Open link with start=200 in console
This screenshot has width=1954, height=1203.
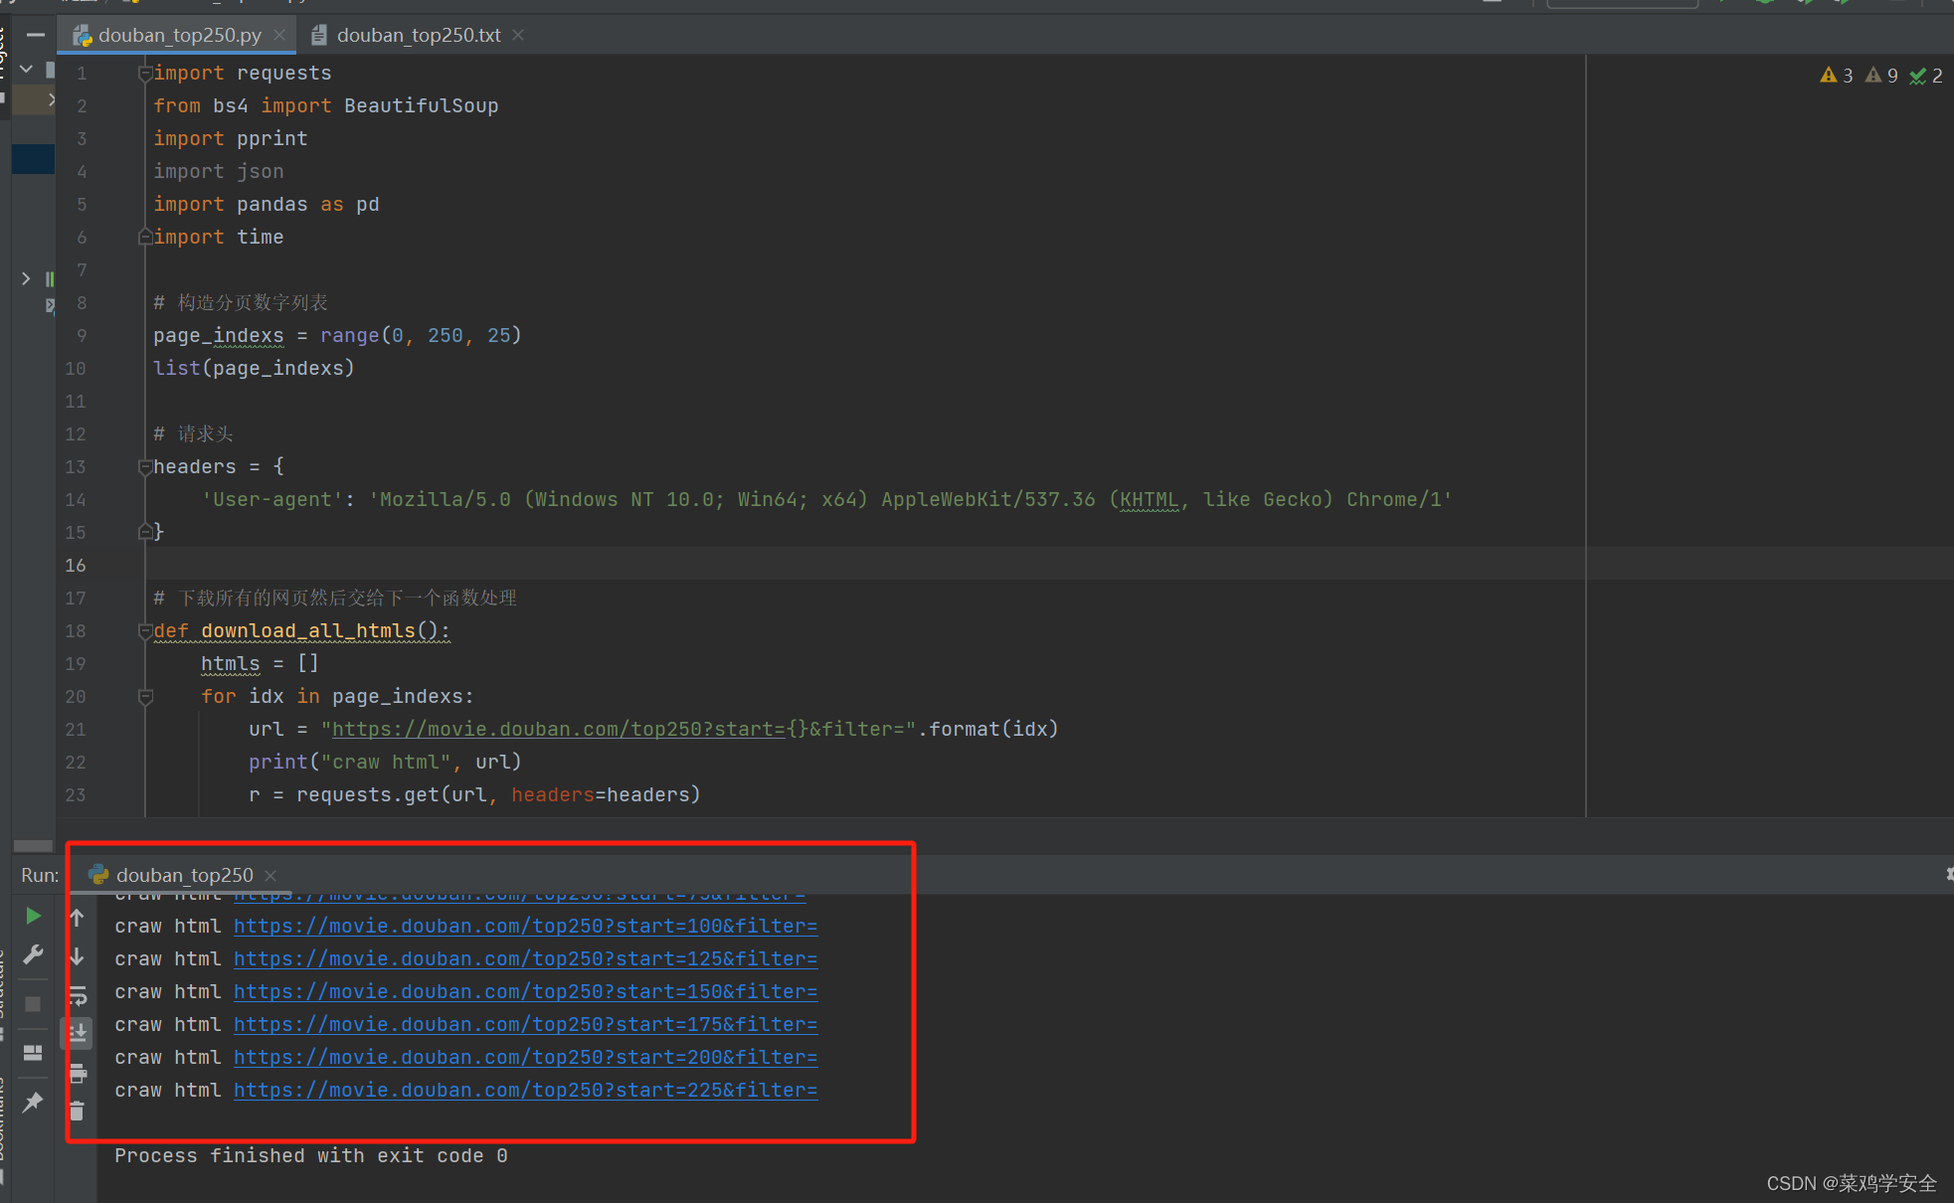[525, 1058]
